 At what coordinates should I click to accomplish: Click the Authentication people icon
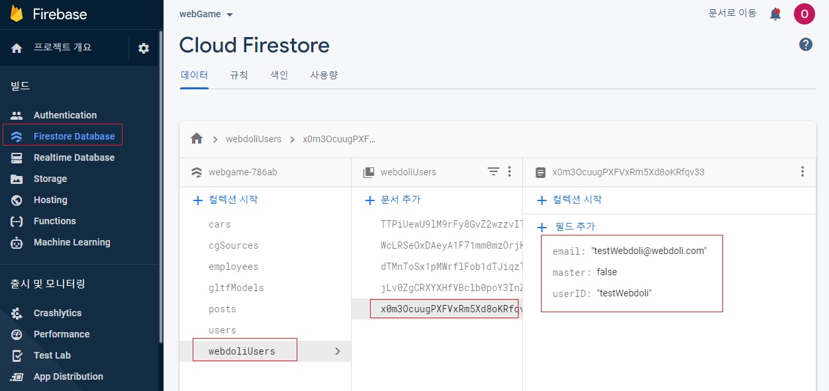coord(17,115)
